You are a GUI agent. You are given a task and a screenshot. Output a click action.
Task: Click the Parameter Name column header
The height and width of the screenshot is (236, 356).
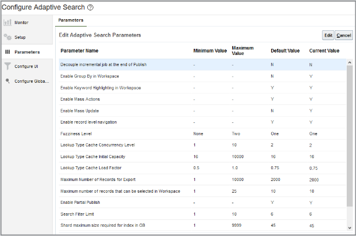pos(79,51)
